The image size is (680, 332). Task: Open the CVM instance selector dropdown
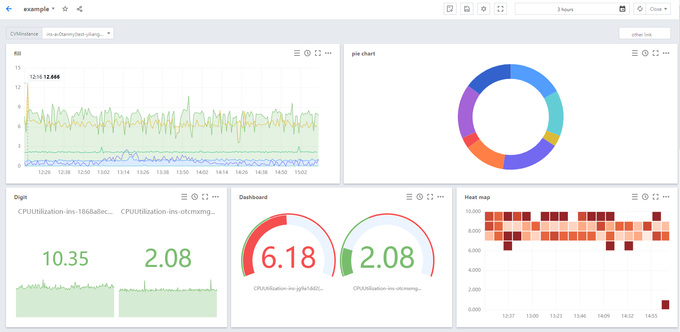point(78,34)
